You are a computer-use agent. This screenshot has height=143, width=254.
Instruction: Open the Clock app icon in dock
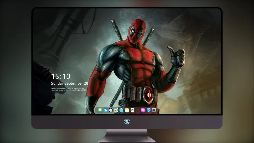111,110
